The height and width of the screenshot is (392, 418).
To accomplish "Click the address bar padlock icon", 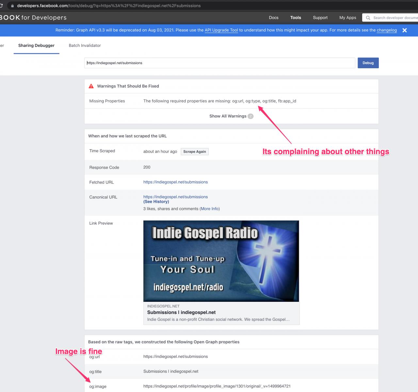I will [12, 6].
